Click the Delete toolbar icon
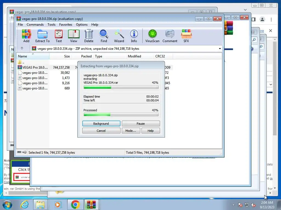 89,36
